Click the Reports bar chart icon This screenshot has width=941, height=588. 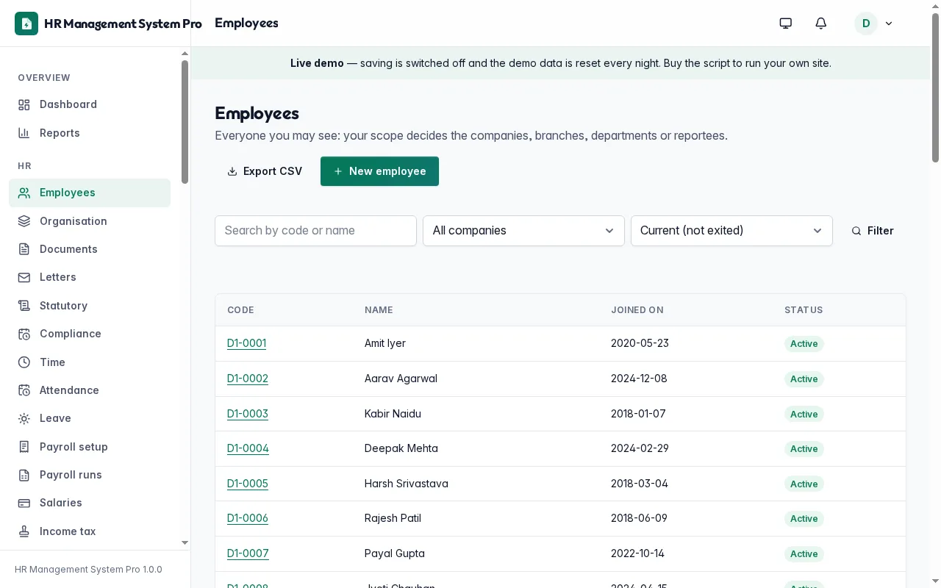point(24,133)
